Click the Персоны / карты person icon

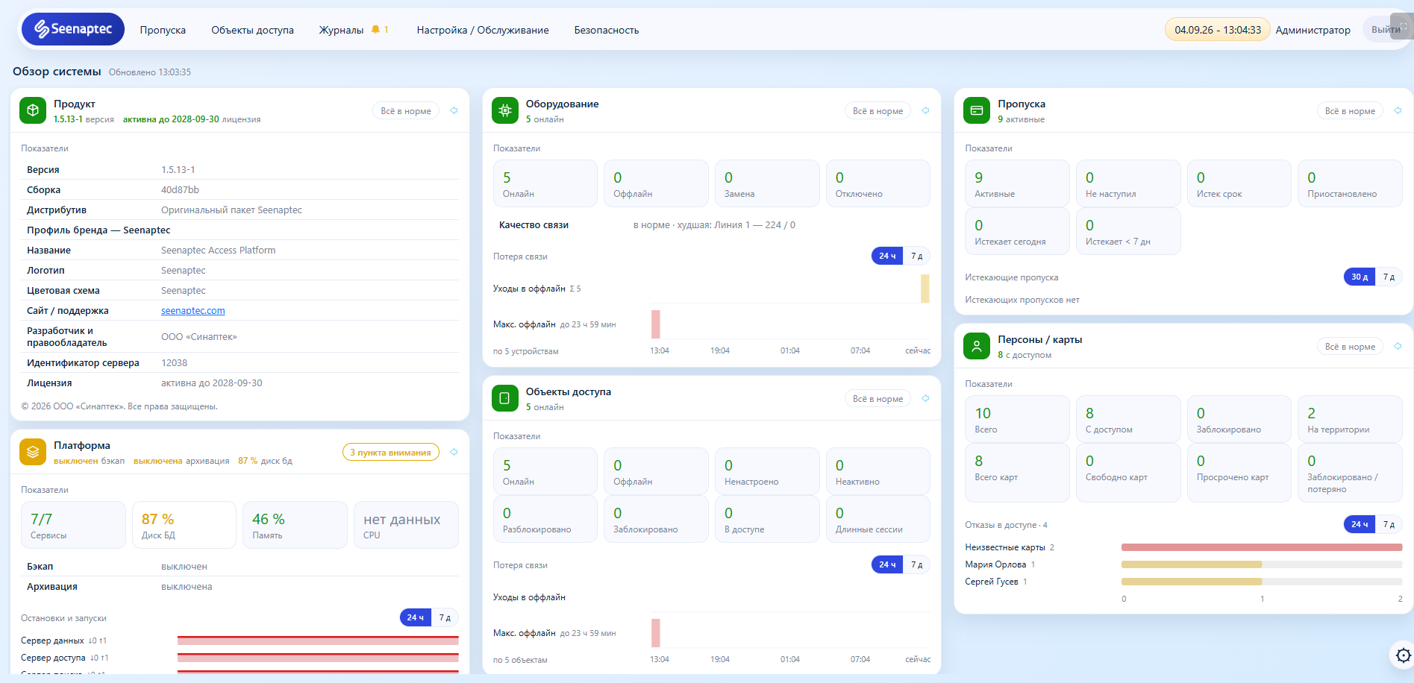pos(977,346)
